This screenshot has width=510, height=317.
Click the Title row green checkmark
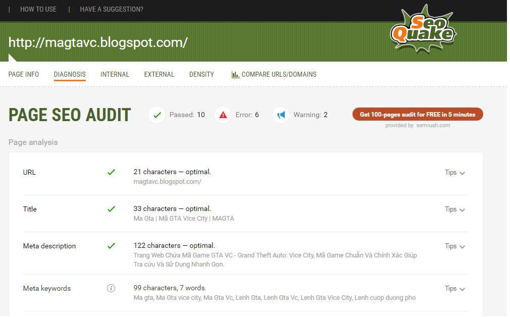point(111,209)
